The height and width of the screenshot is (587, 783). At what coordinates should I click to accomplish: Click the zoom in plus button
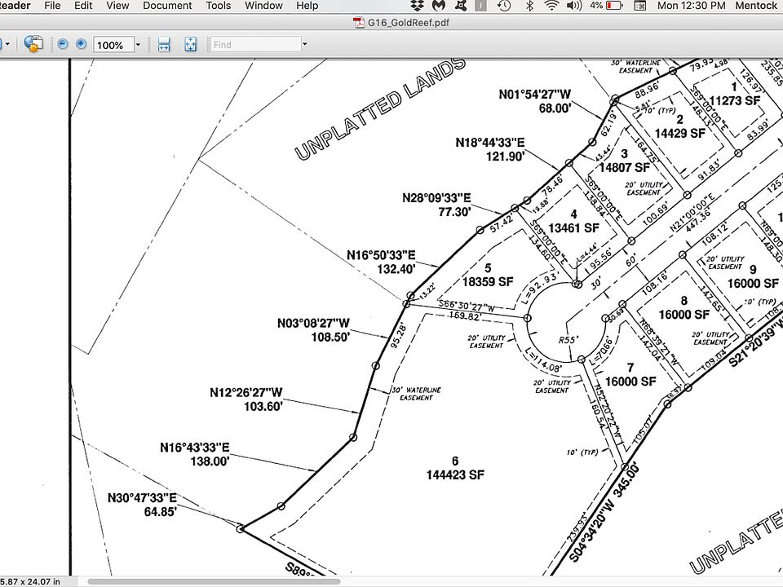tap(82, 44)
